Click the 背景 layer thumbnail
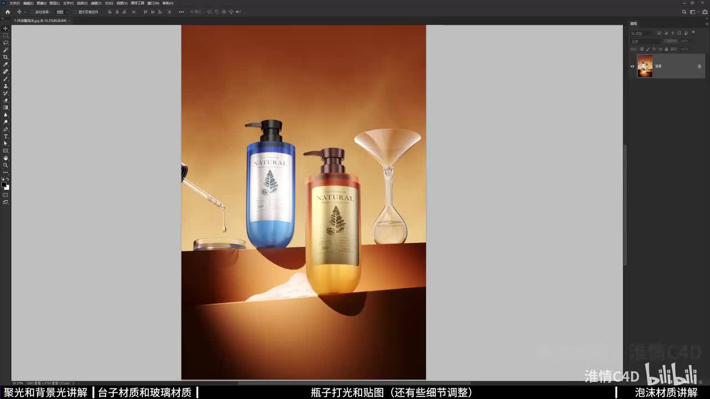 (645, 66)
